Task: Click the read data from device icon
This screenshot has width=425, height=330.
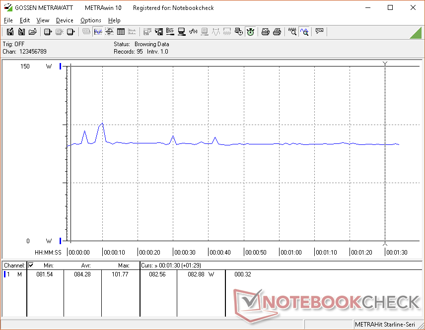Action: point(48,32)
